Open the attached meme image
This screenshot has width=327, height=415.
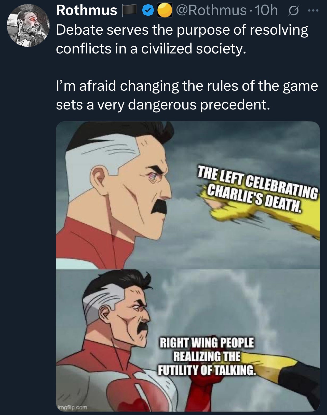[x=188, y=266]
